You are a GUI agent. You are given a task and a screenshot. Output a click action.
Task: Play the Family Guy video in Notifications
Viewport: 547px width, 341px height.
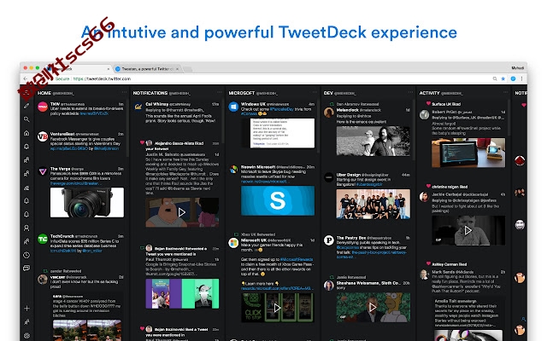click(x=182, y=212)
